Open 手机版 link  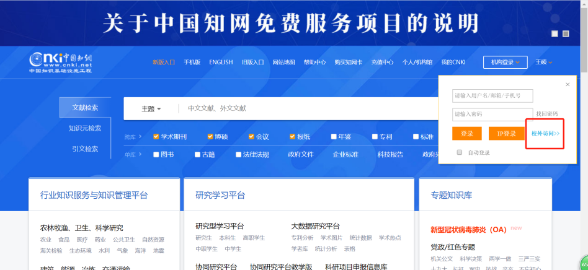[192, 62]
